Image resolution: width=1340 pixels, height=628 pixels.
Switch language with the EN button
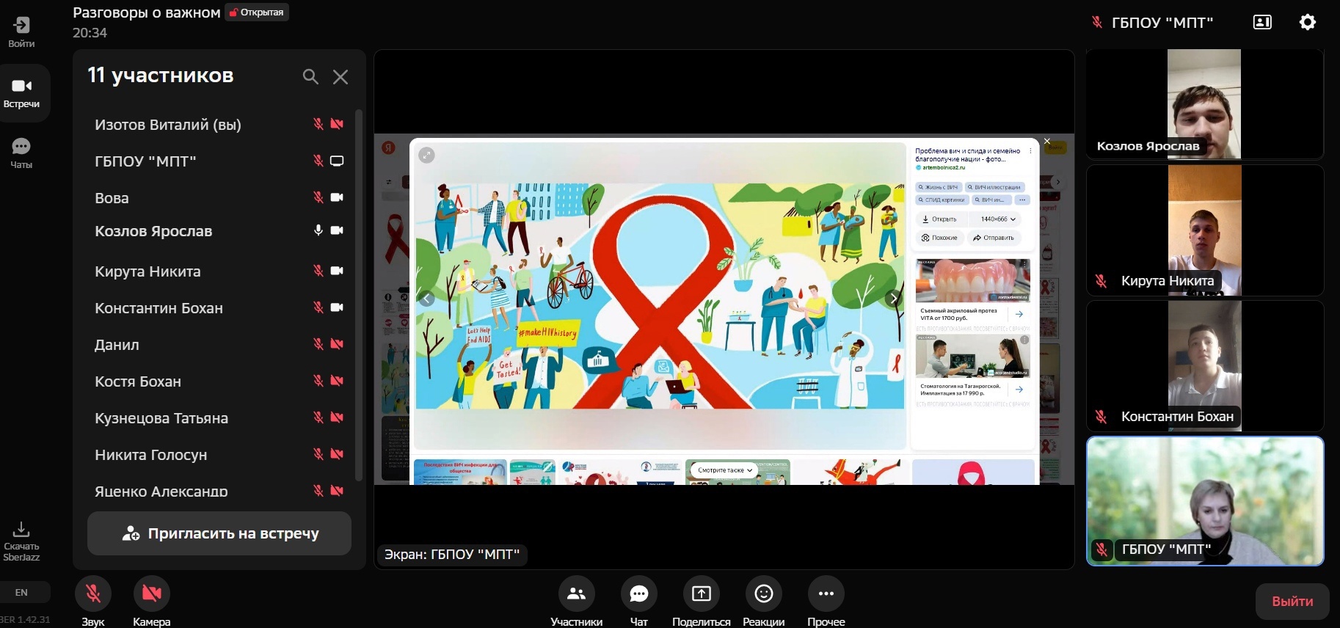tap(22, 592)
